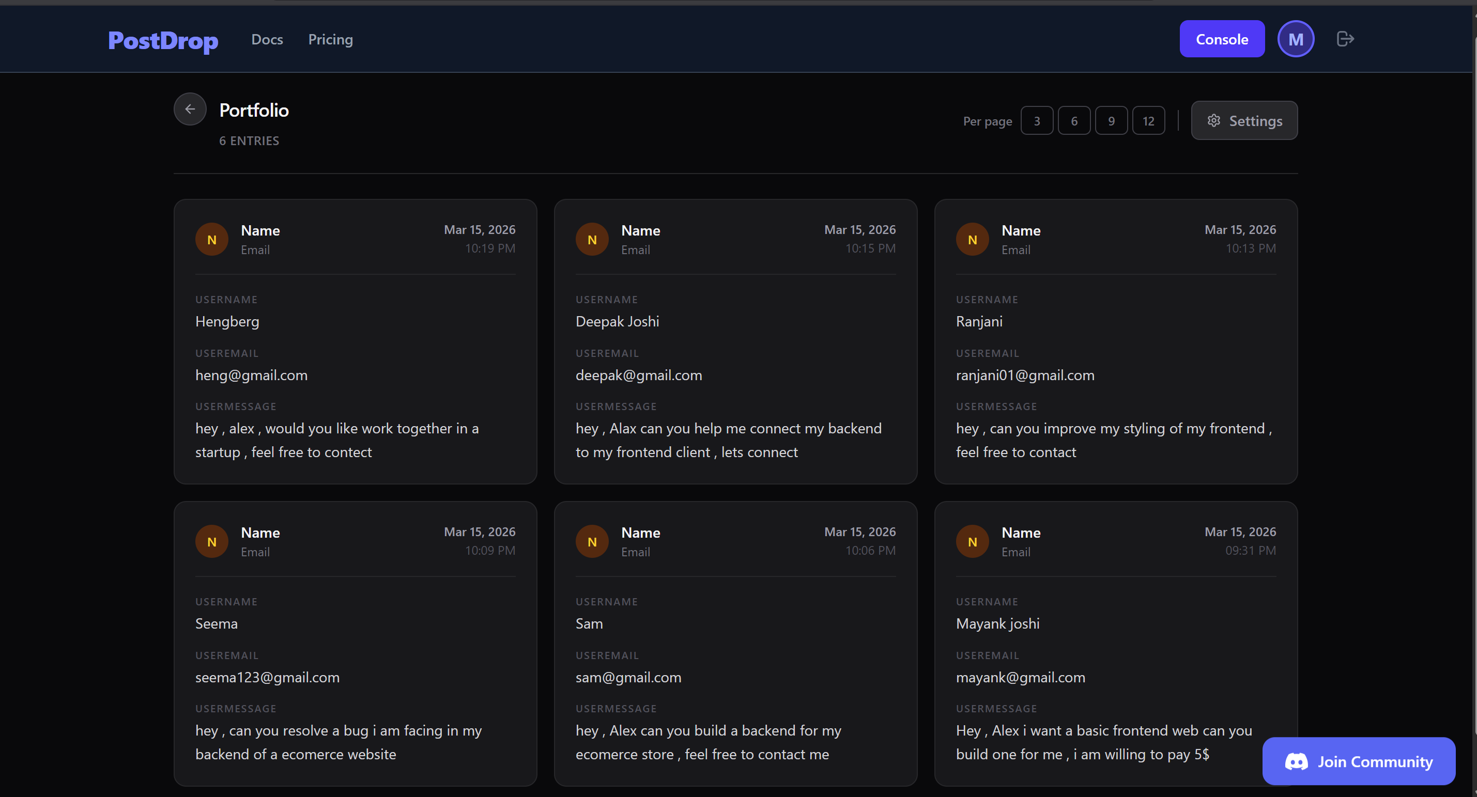
Task: Click email 'deepak@gmail.com'
Action: (639, 376)
